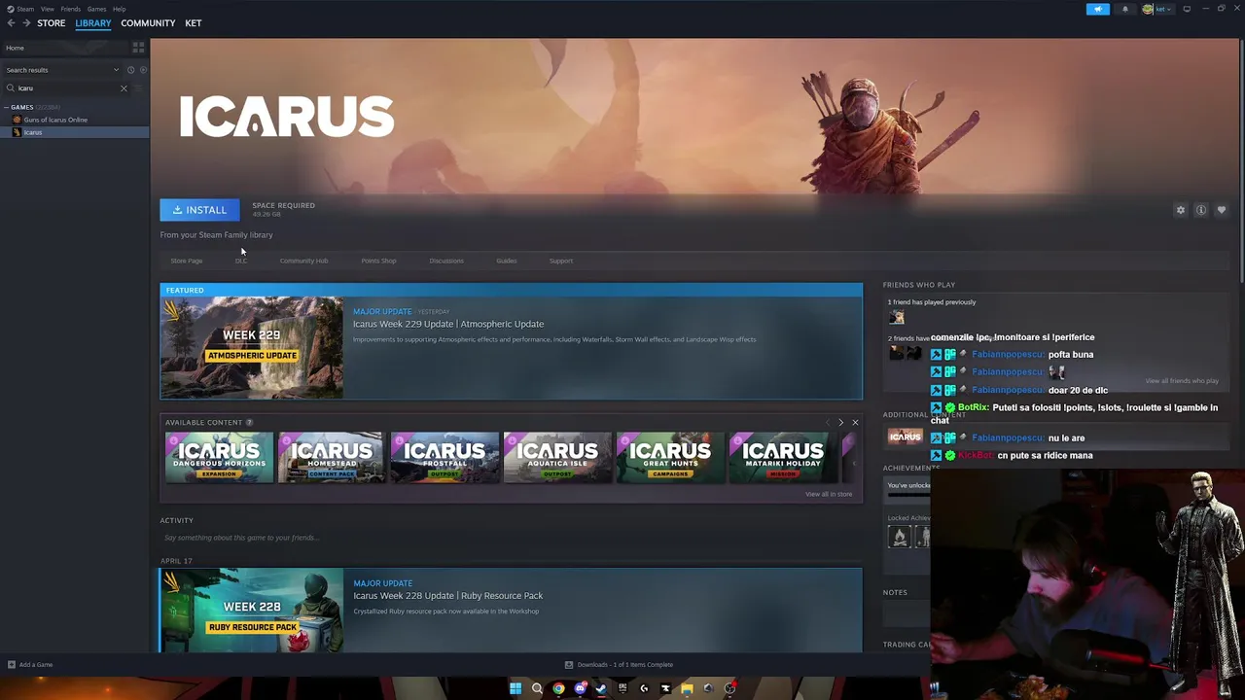Close the Available Content panel
This screenshot has height=700, width=1245.
855,423
